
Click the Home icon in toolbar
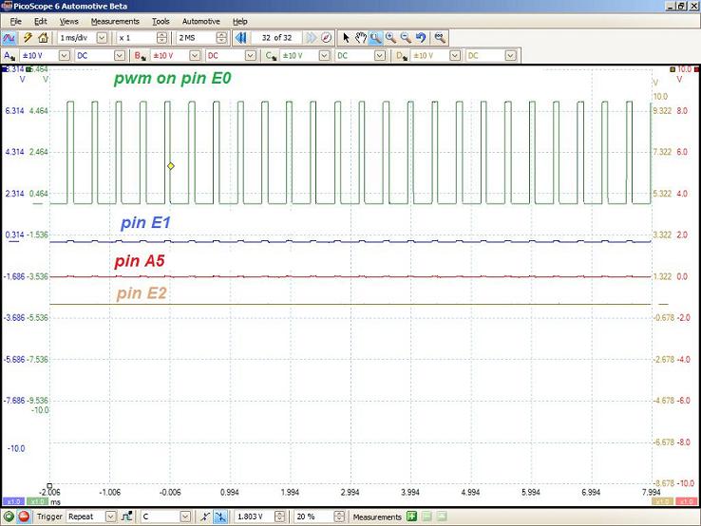point(44,38)
